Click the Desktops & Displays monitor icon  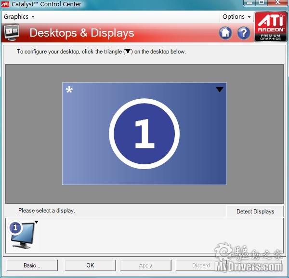pos(12,33)
